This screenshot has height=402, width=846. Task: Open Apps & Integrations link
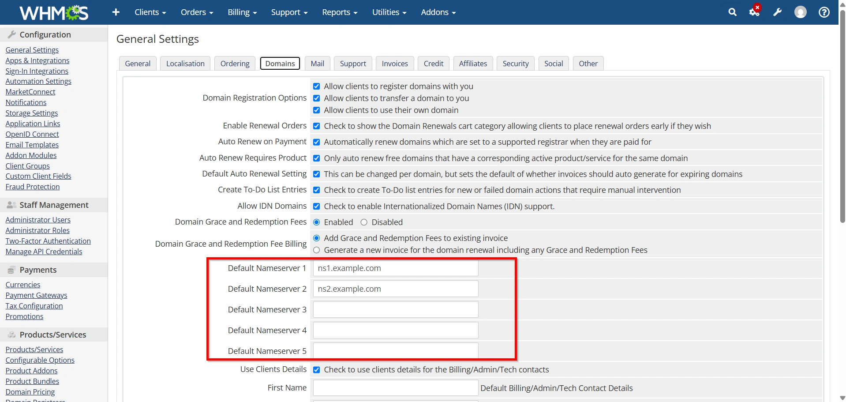point(37,60)
